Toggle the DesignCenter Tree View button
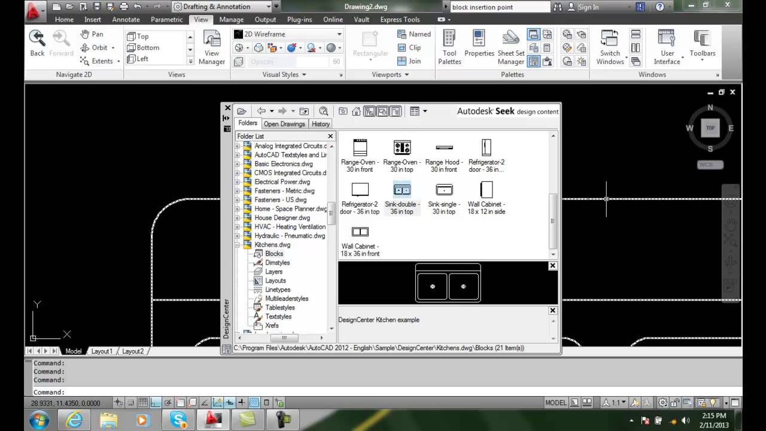 tap(369, 111)
